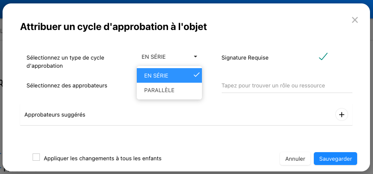373x174 pixels.
Task: Click the cycle type dropdown arrow
Action: coord(196,57)
